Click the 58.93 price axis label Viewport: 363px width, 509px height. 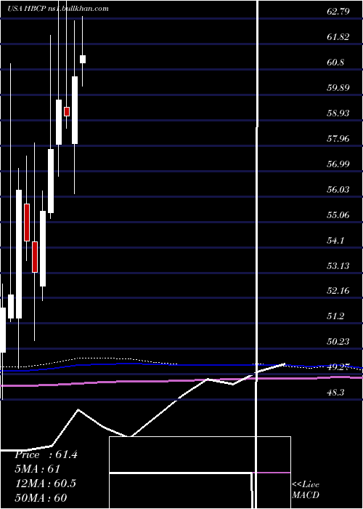point(338,113)
